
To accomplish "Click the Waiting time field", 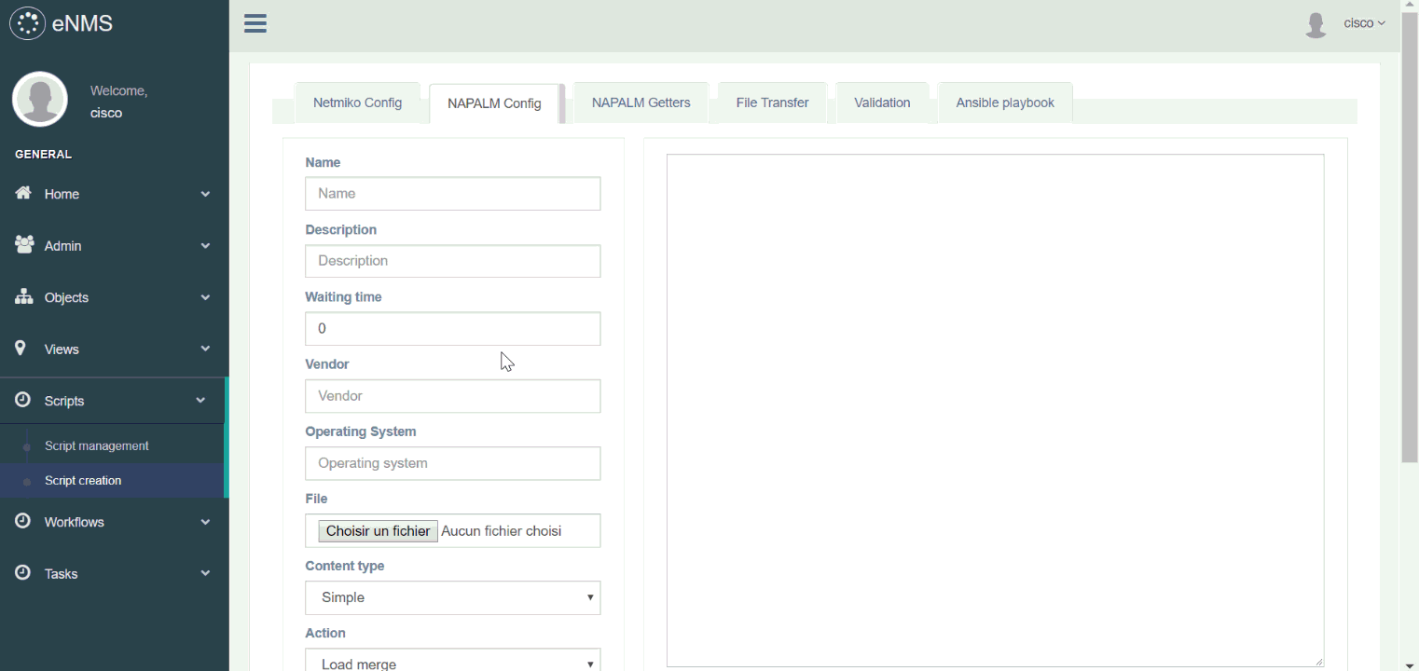I will (x=452, y=329).
